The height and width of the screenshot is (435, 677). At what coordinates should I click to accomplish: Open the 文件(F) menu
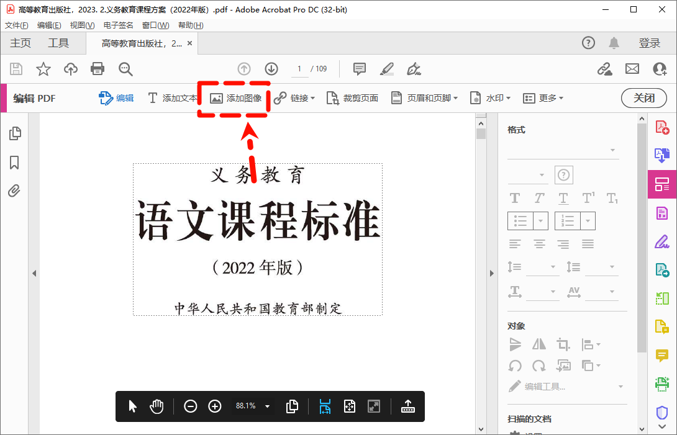pos(16,25)
